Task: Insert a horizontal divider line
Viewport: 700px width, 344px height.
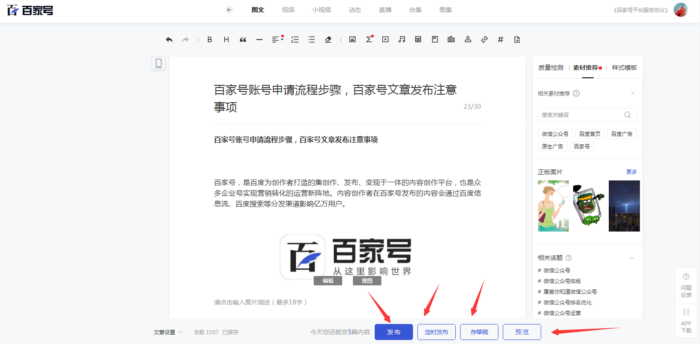Action: [259, 40]
